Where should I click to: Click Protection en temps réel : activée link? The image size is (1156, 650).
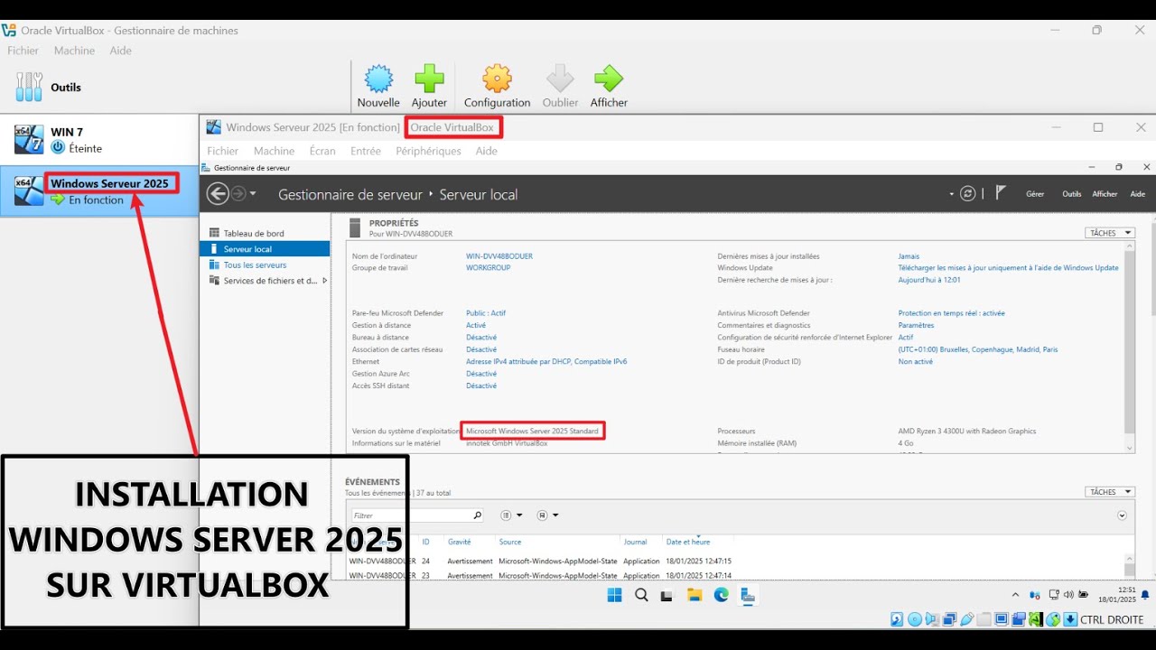952,313
